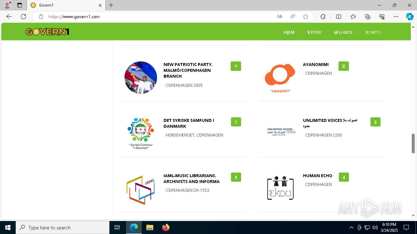The width and height of the screenshot is (417, 234).
Task: Open the LANDE menu item
Action: click(343, 32)
